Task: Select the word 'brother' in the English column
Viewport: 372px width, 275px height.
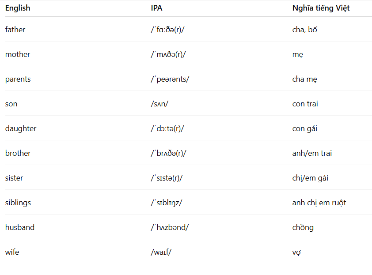Action: click(18, 153)
